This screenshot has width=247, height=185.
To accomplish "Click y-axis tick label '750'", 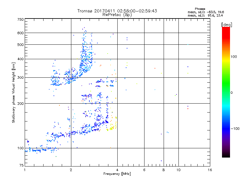I will click(21, 19).
